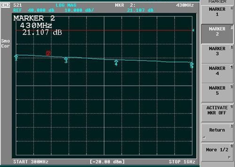This screenshot has width=235, height=167.
Task: Select the MARKER 2 softkey
Action: click(x=217, y=34)
